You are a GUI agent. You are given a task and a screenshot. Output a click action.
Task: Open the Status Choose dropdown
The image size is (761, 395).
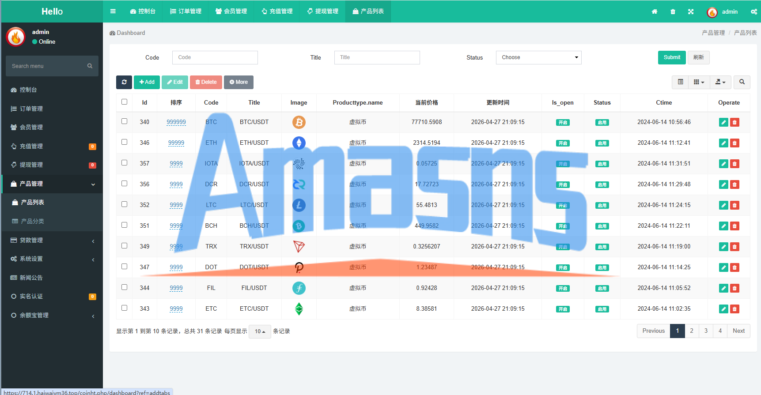point(538,57)
